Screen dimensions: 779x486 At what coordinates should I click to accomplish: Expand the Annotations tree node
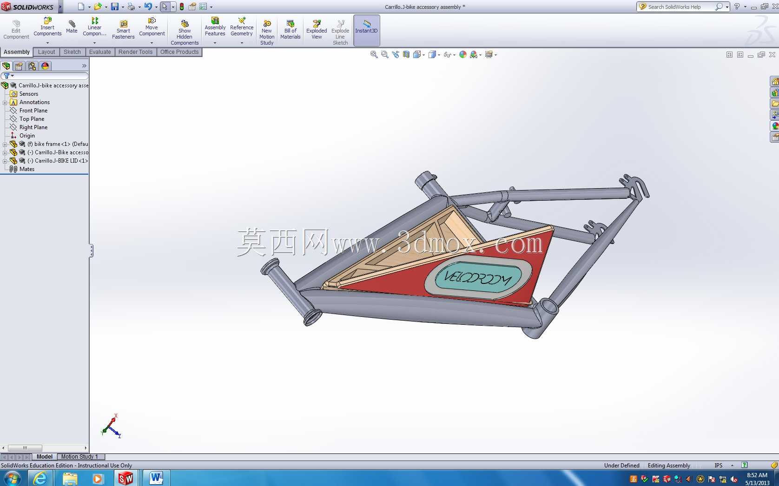click(x=5, y=103)
